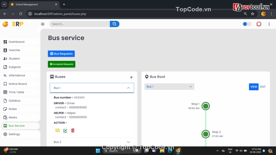276x155 pixels.
Task: Click the blue search magnifier button
Action: click(114, 24)
